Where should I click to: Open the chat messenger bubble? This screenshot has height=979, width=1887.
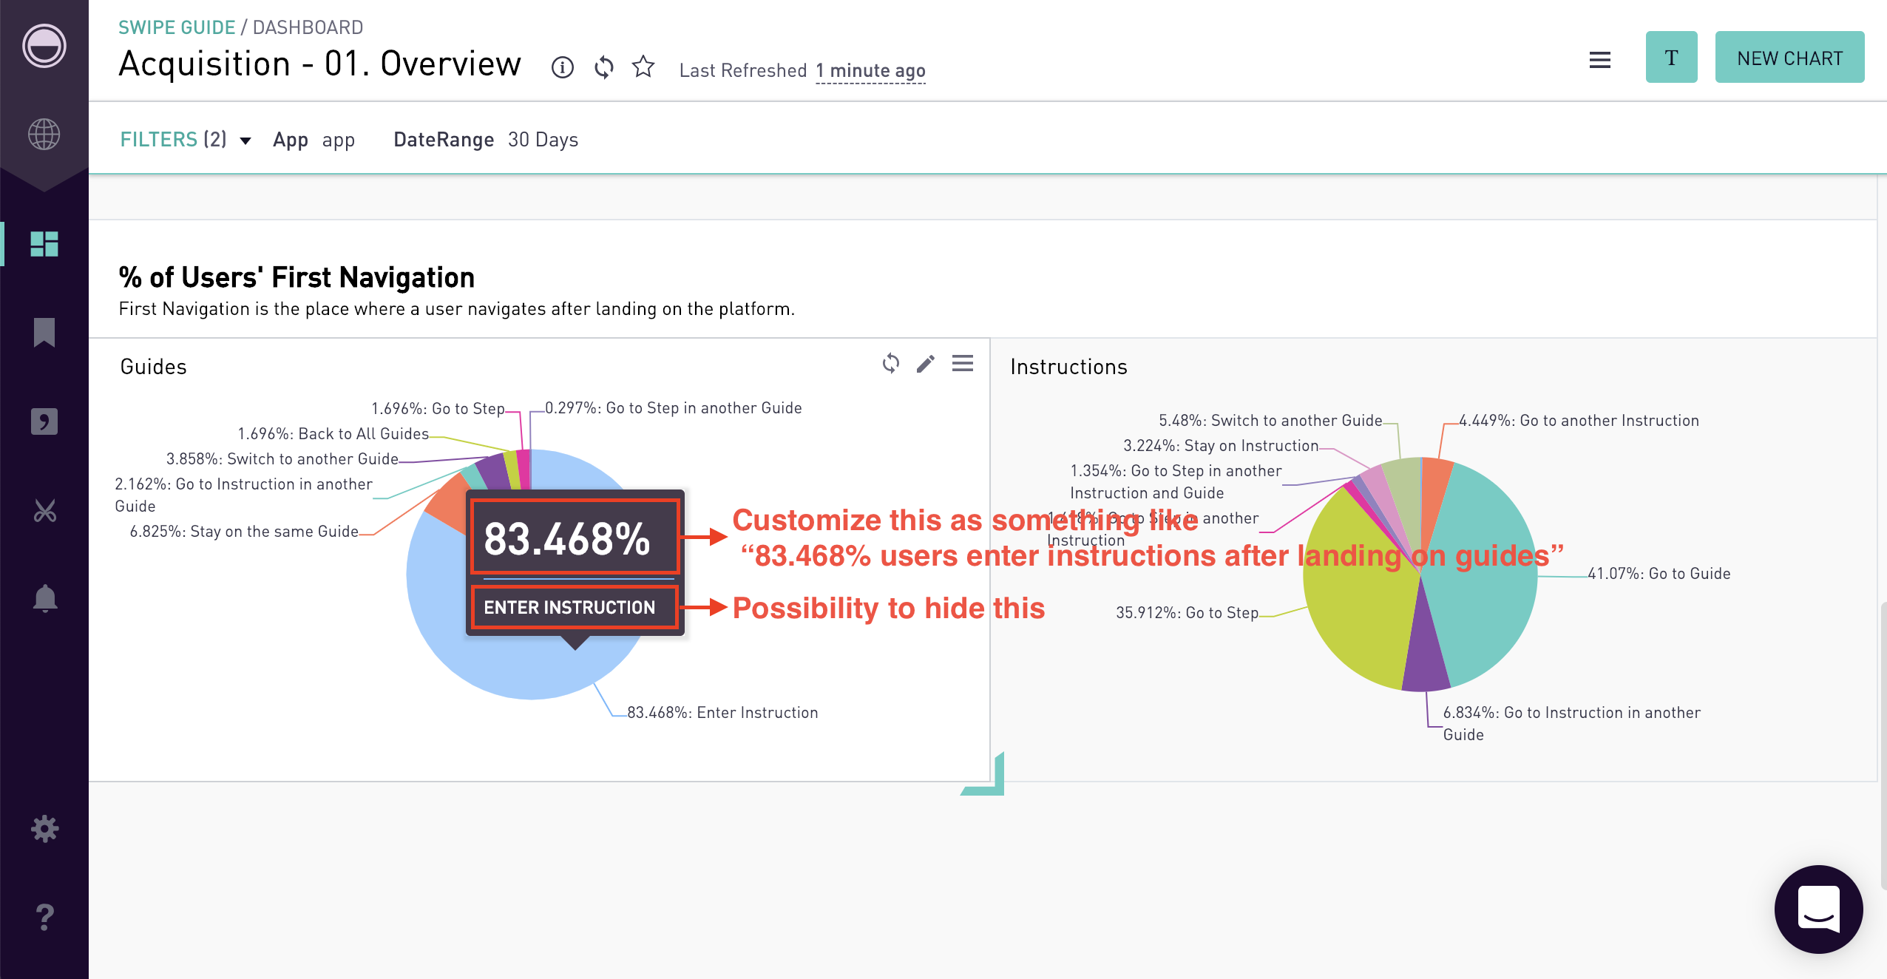[x=1818, y=909]
